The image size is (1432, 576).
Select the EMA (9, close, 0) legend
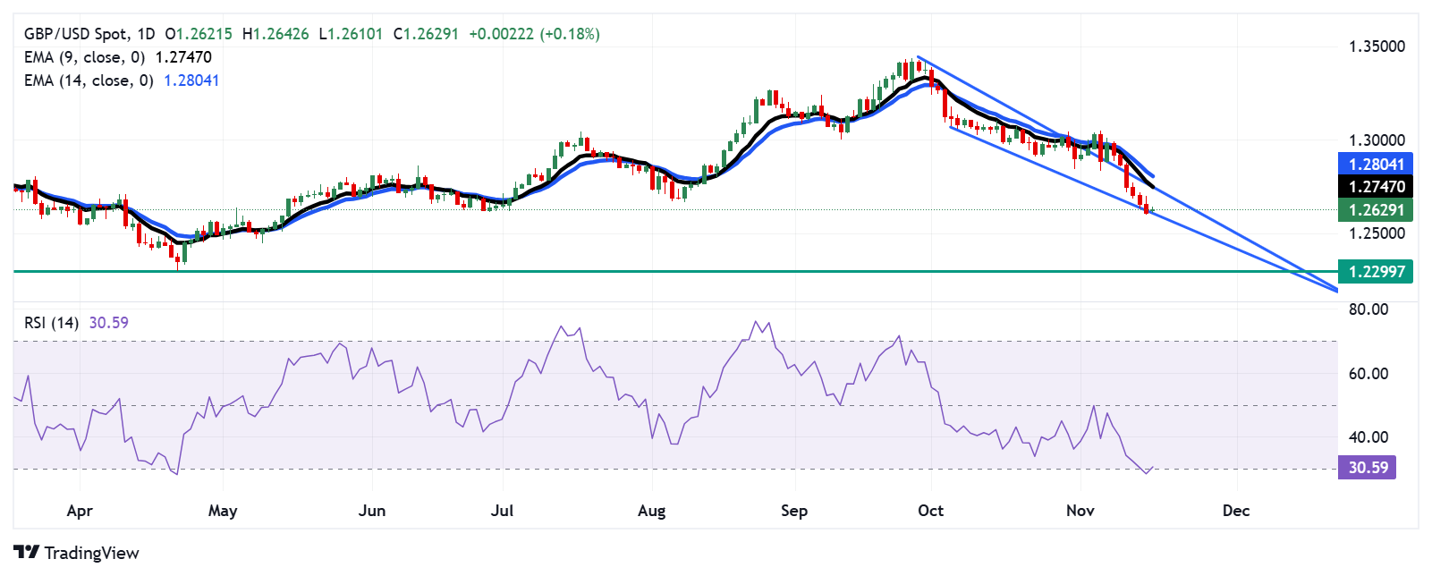coord(84,57)
